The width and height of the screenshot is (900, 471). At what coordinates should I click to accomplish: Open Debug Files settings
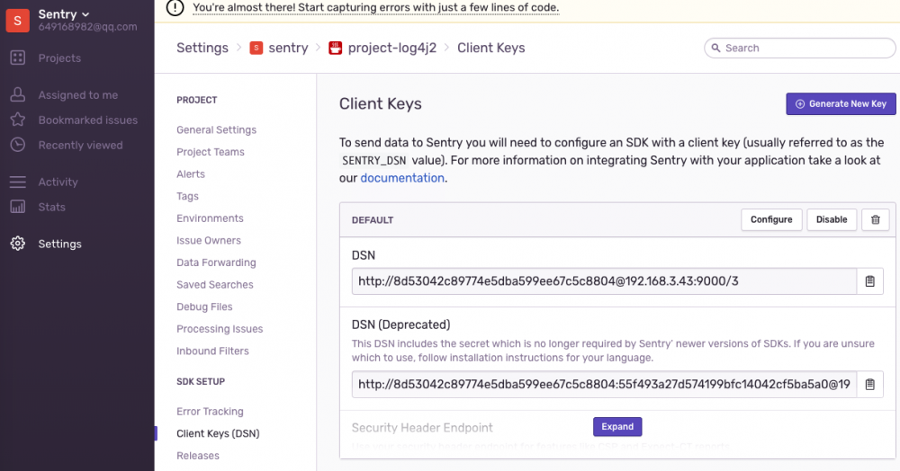(204, 307)
